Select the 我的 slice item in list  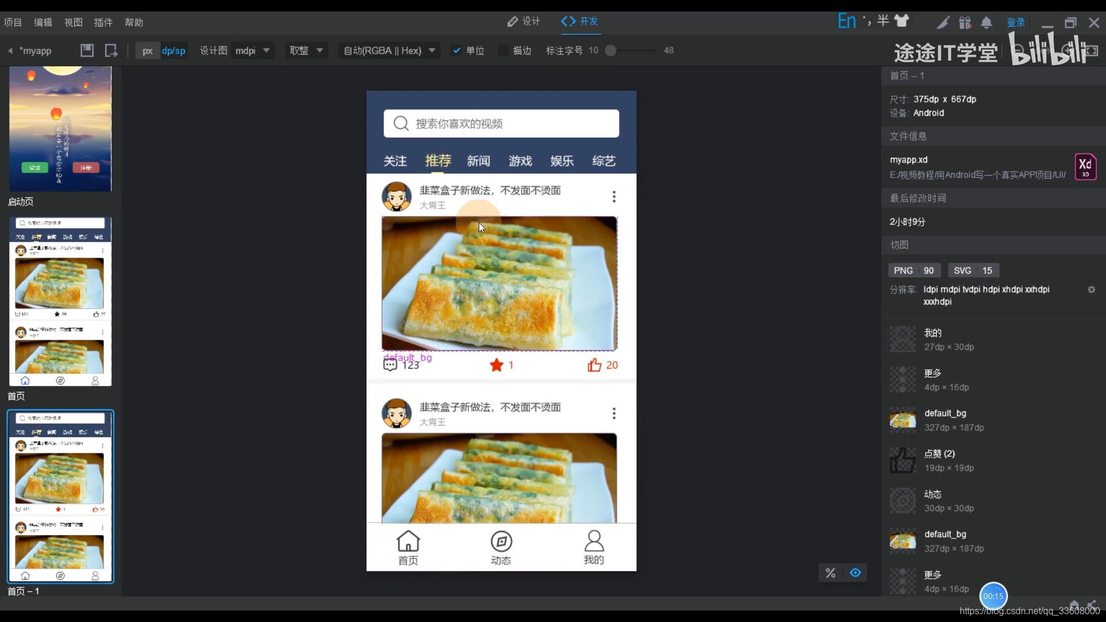[x=994, y=339]
